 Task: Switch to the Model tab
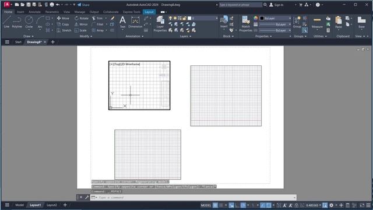pos(19,205)
